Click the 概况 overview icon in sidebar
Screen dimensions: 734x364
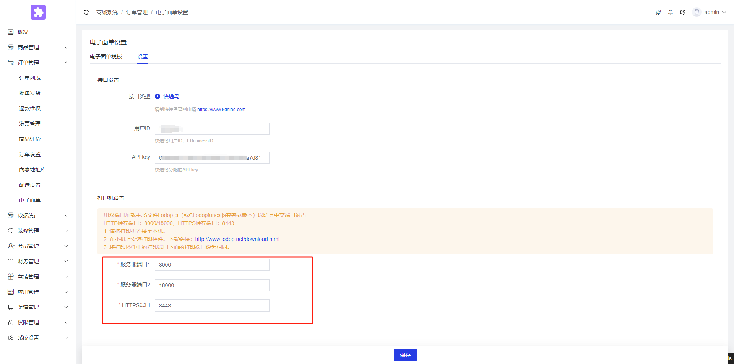[x=11, y=32]
